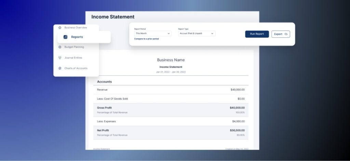Image resolution: width=350 pixels, height=161 pixels.
Task: Click the Budget Planning gear icon
Action: coord(60,47)
